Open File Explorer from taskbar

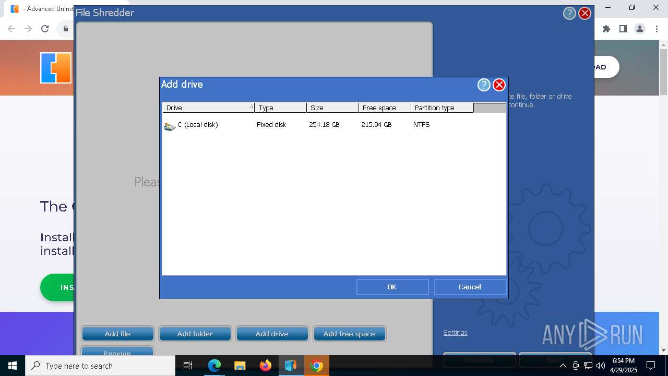click(x=240, y=366)
